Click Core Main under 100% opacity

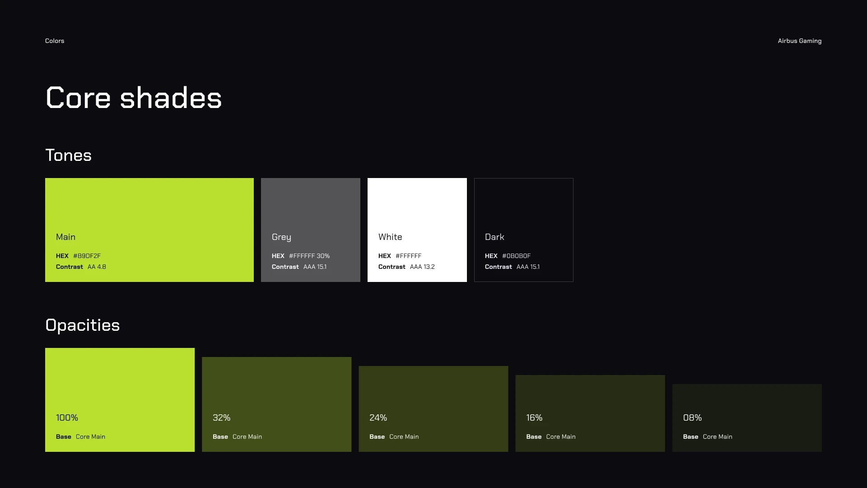[90, 436]
